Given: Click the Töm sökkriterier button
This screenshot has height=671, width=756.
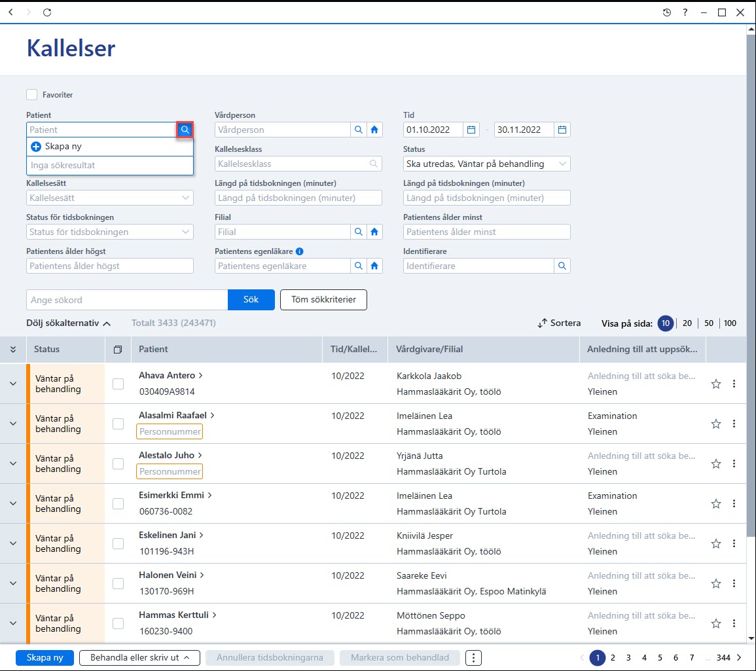Looking at the screenshot, I should 323,299.
